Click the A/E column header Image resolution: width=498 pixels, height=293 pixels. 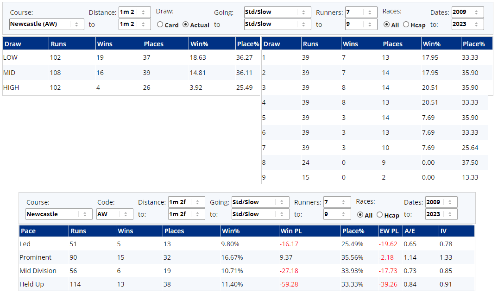pyautogui.click(x=410, y=231)
